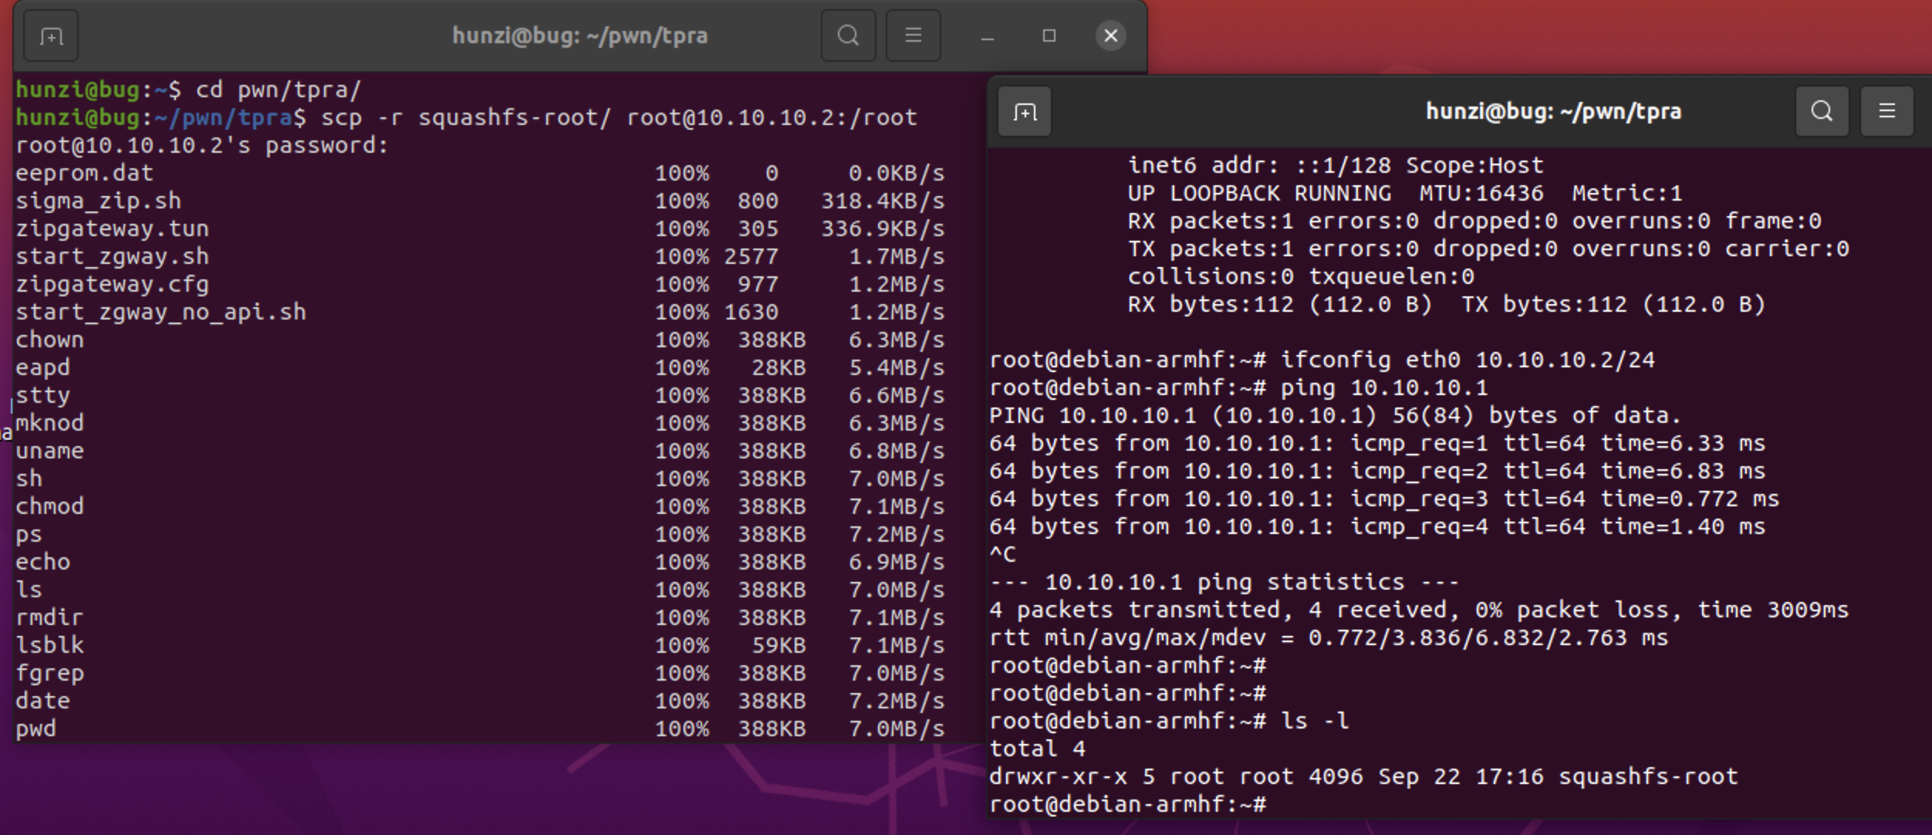Minimize the left terminal window
The image size is (1932, 835).
[x=987, y=36]
